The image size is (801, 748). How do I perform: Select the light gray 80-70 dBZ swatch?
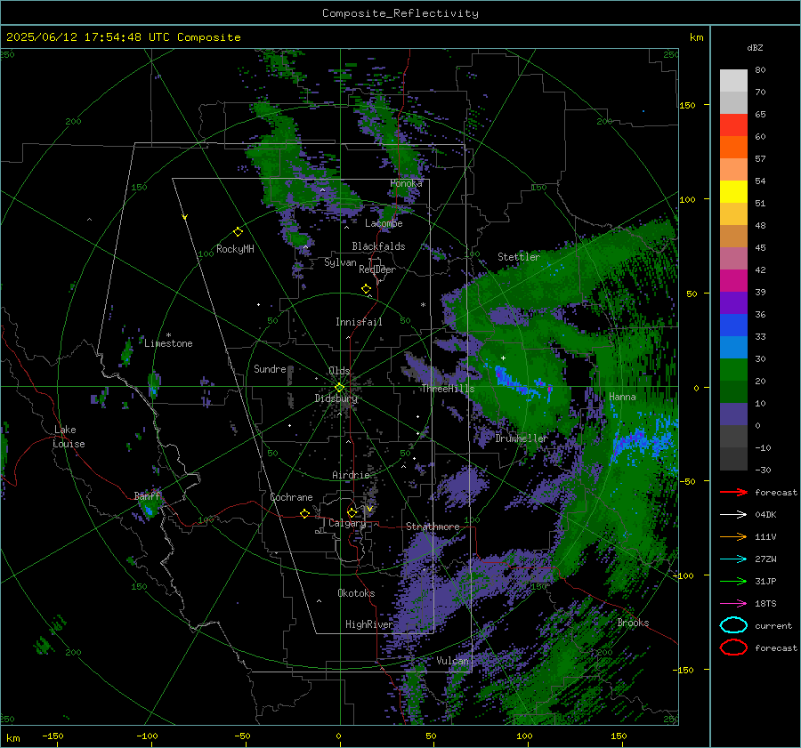pos(733,80)
